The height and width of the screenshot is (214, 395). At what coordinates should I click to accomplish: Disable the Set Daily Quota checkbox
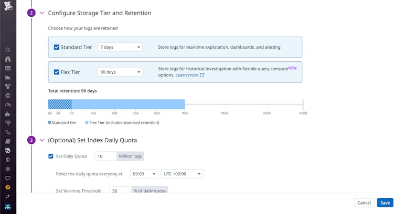[x=51, y=156]
